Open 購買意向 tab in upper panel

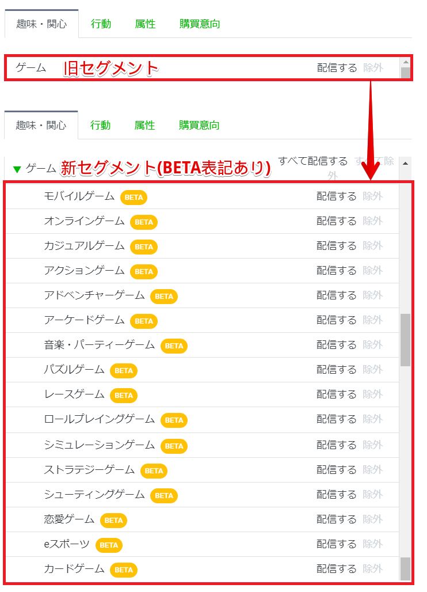(199, 24)
